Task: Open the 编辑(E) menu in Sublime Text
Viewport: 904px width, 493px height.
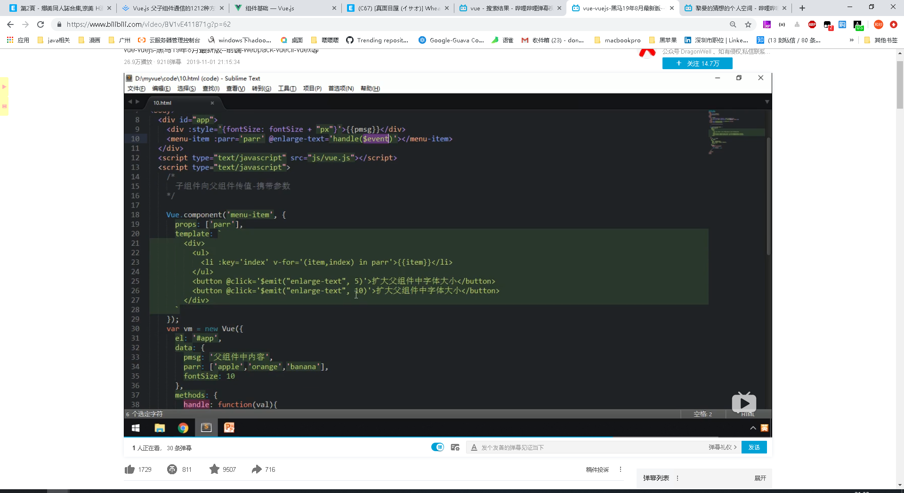Action: pyautogui.click(x=161, y=88)
